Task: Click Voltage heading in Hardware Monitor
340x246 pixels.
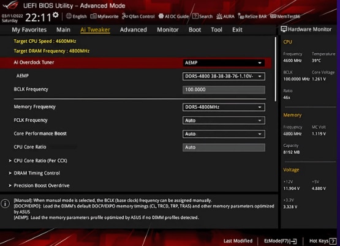Action: (291, 170)
